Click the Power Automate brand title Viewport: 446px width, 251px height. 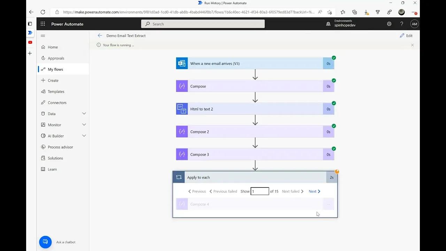coord(67,24)
